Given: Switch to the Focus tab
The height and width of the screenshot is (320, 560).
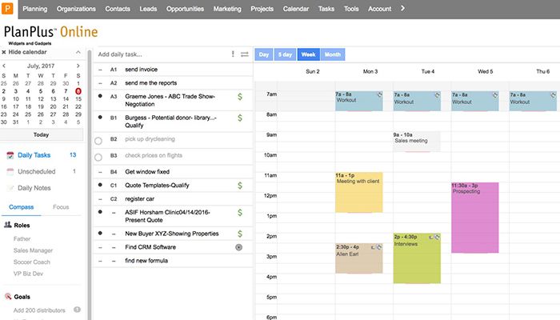Looking at the screenshot, I should pos(60,206).
